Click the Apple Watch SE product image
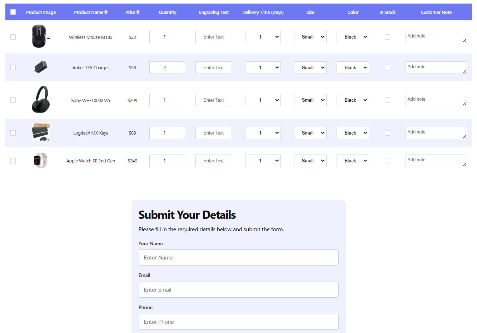 41,161
